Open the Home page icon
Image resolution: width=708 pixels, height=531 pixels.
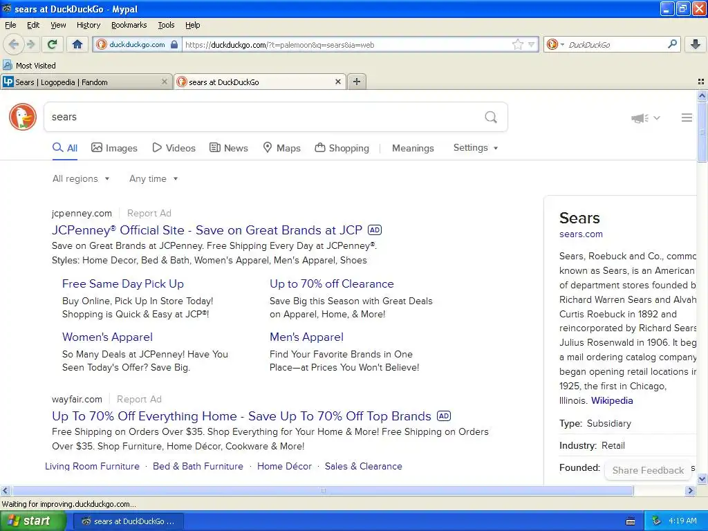(77, 44)
